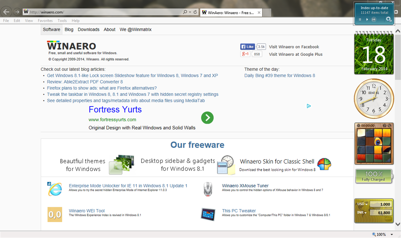401x238 pixels.
Task: Open the File menu
Action: (6, 21)
